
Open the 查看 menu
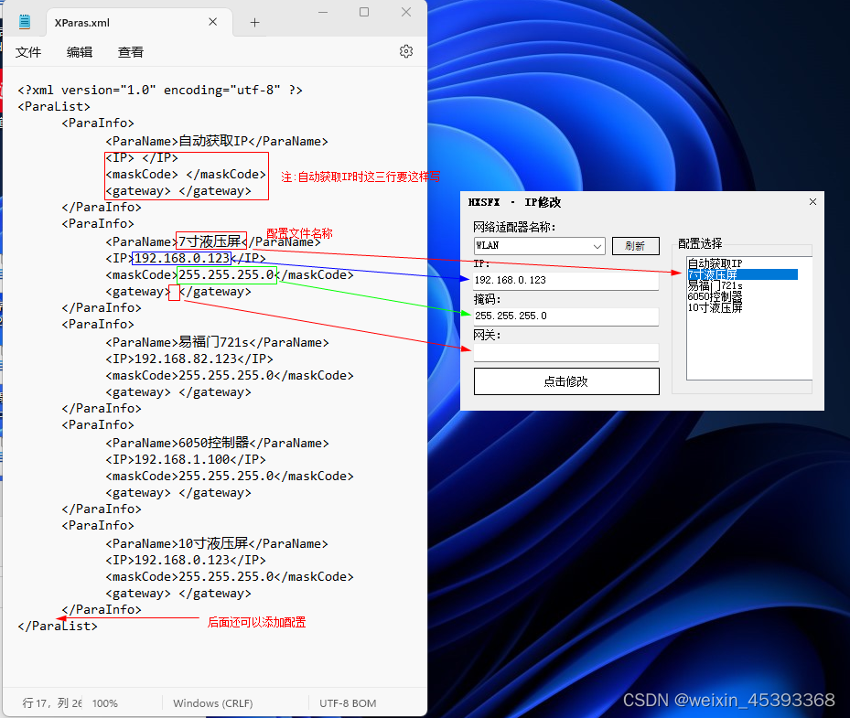pyautogui.click(x=131, y=52)
